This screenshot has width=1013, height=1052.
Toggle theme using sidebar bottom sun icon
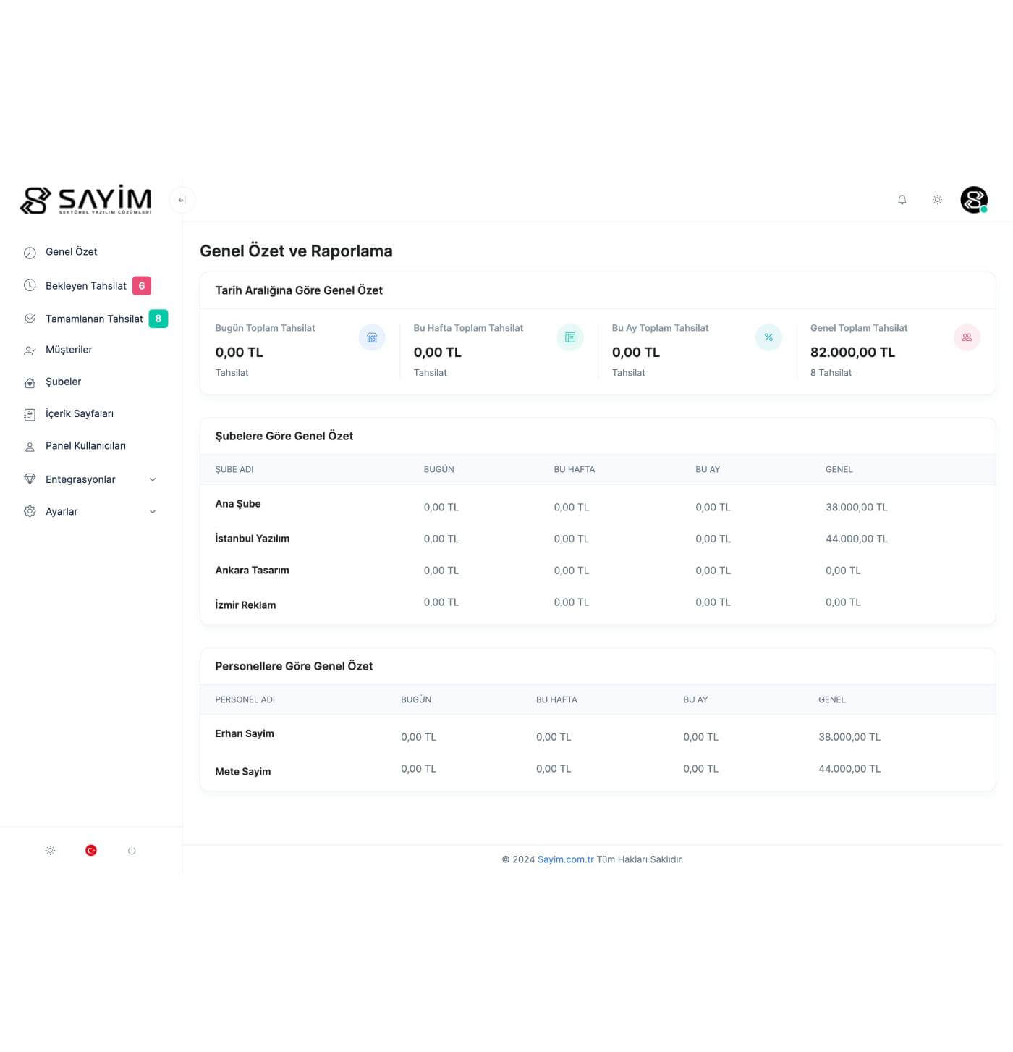coord(50,851)
